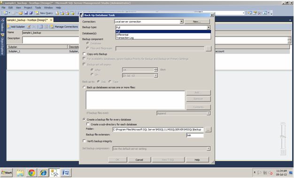Click the Save All toolbar icon

[31, 13]
